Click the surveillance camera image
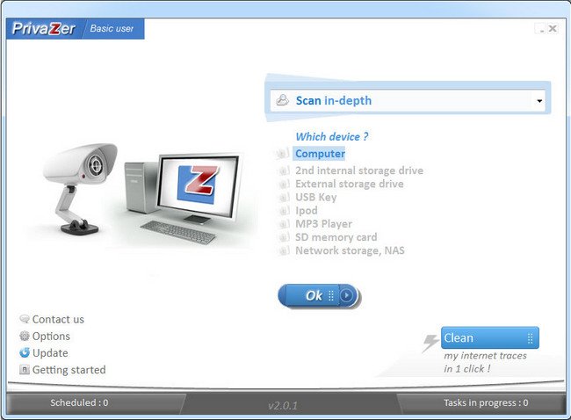This screenshot has width=571, height=420. pyautogui.click(x=80, y=189)
